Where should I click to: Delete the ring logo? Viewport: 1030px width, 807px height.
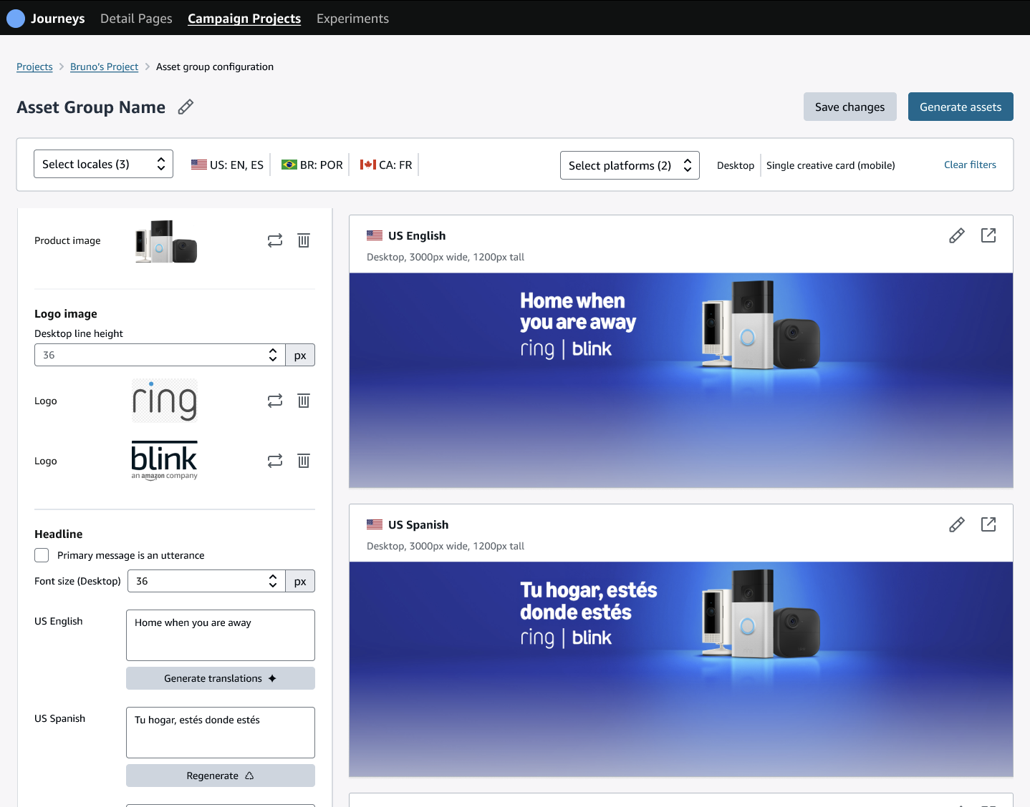click(304, 401)
